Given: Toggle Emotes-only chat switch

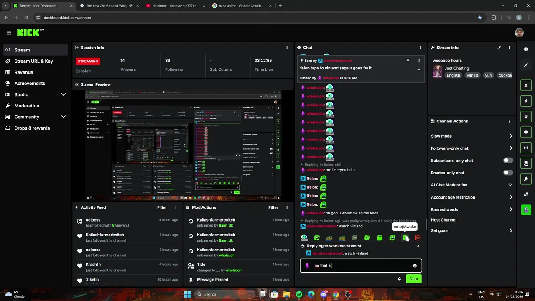Looking at the screenshot, I should (x=508, y=173).
